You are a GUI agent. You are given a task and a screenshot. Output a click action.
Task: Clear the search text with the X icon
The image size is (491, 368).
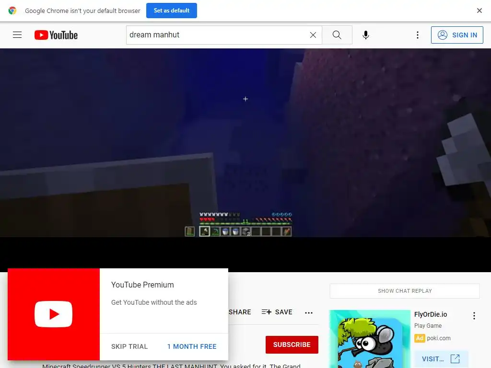coord(313,35)
